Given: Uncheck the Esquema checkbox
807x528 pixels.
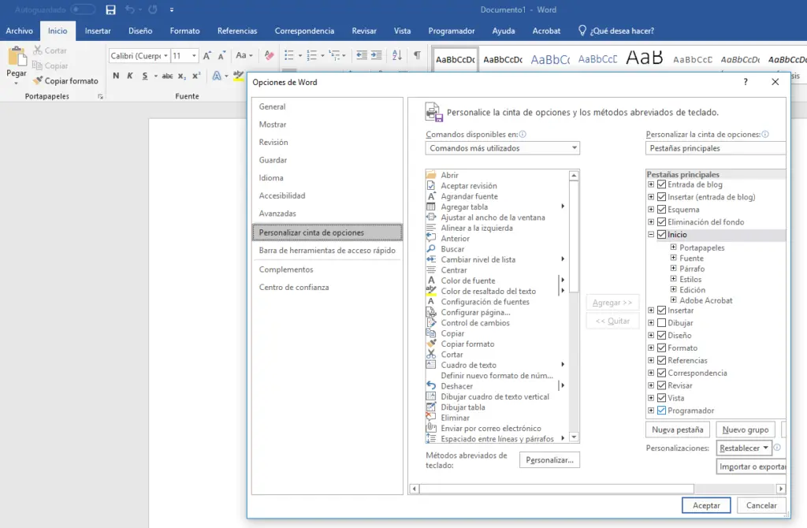Looking at the screenshot, I should click(x=662, y=210).
